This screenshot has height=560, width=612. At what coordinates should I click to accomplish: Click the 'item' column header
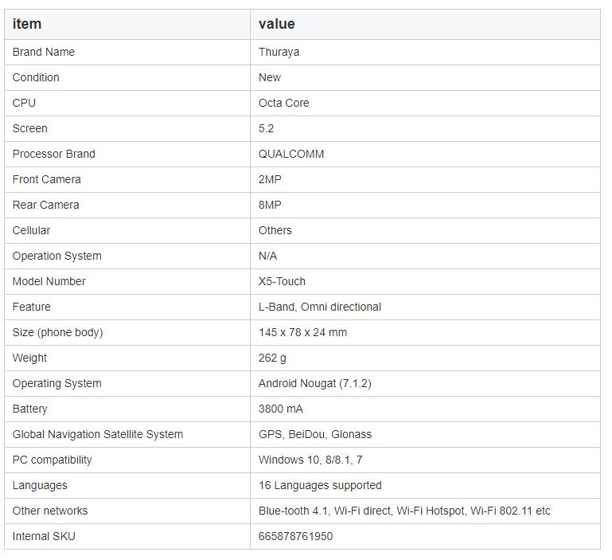[x=27, y=24]
